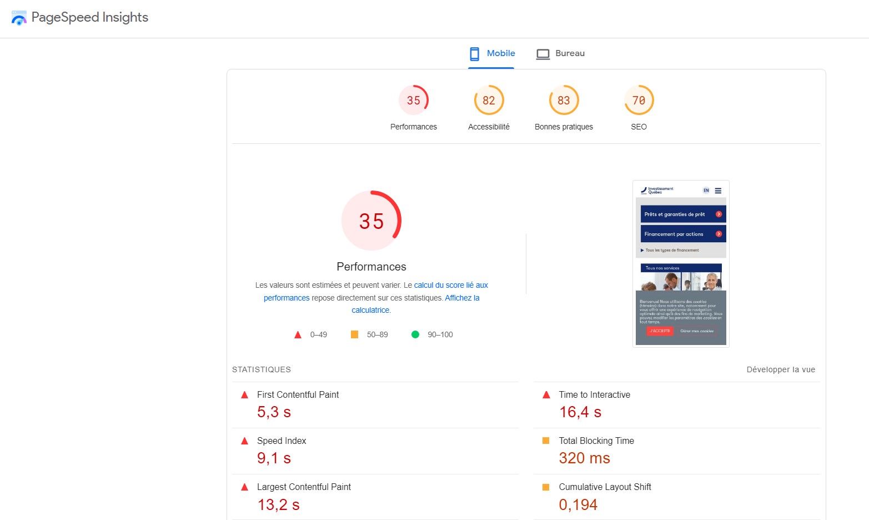The width and height of the screenshot is (869, 520).
Task: Expand the Time to Interactive metric
Action: (x=594, y=394)
